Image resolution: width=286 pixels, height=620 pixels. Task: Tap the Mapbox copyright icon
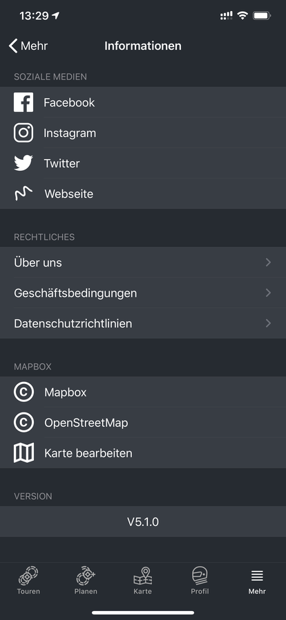point(23,392)
